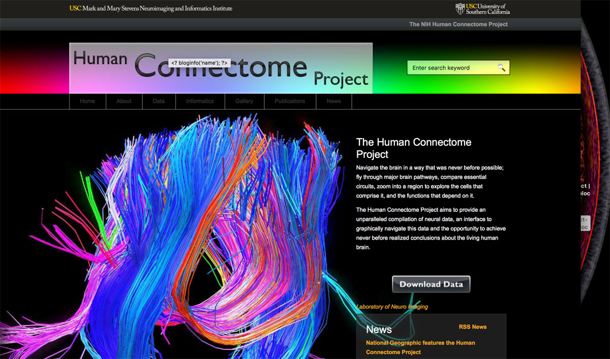The width and height of the screenshot is (610, 359).
Task: Click the USC shield logo
Action: [460, 9]
